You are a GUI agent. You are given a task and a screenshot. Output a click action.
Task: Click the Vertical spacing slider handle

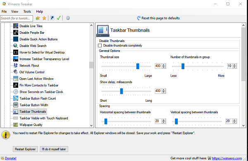click(x=176, y=121)
